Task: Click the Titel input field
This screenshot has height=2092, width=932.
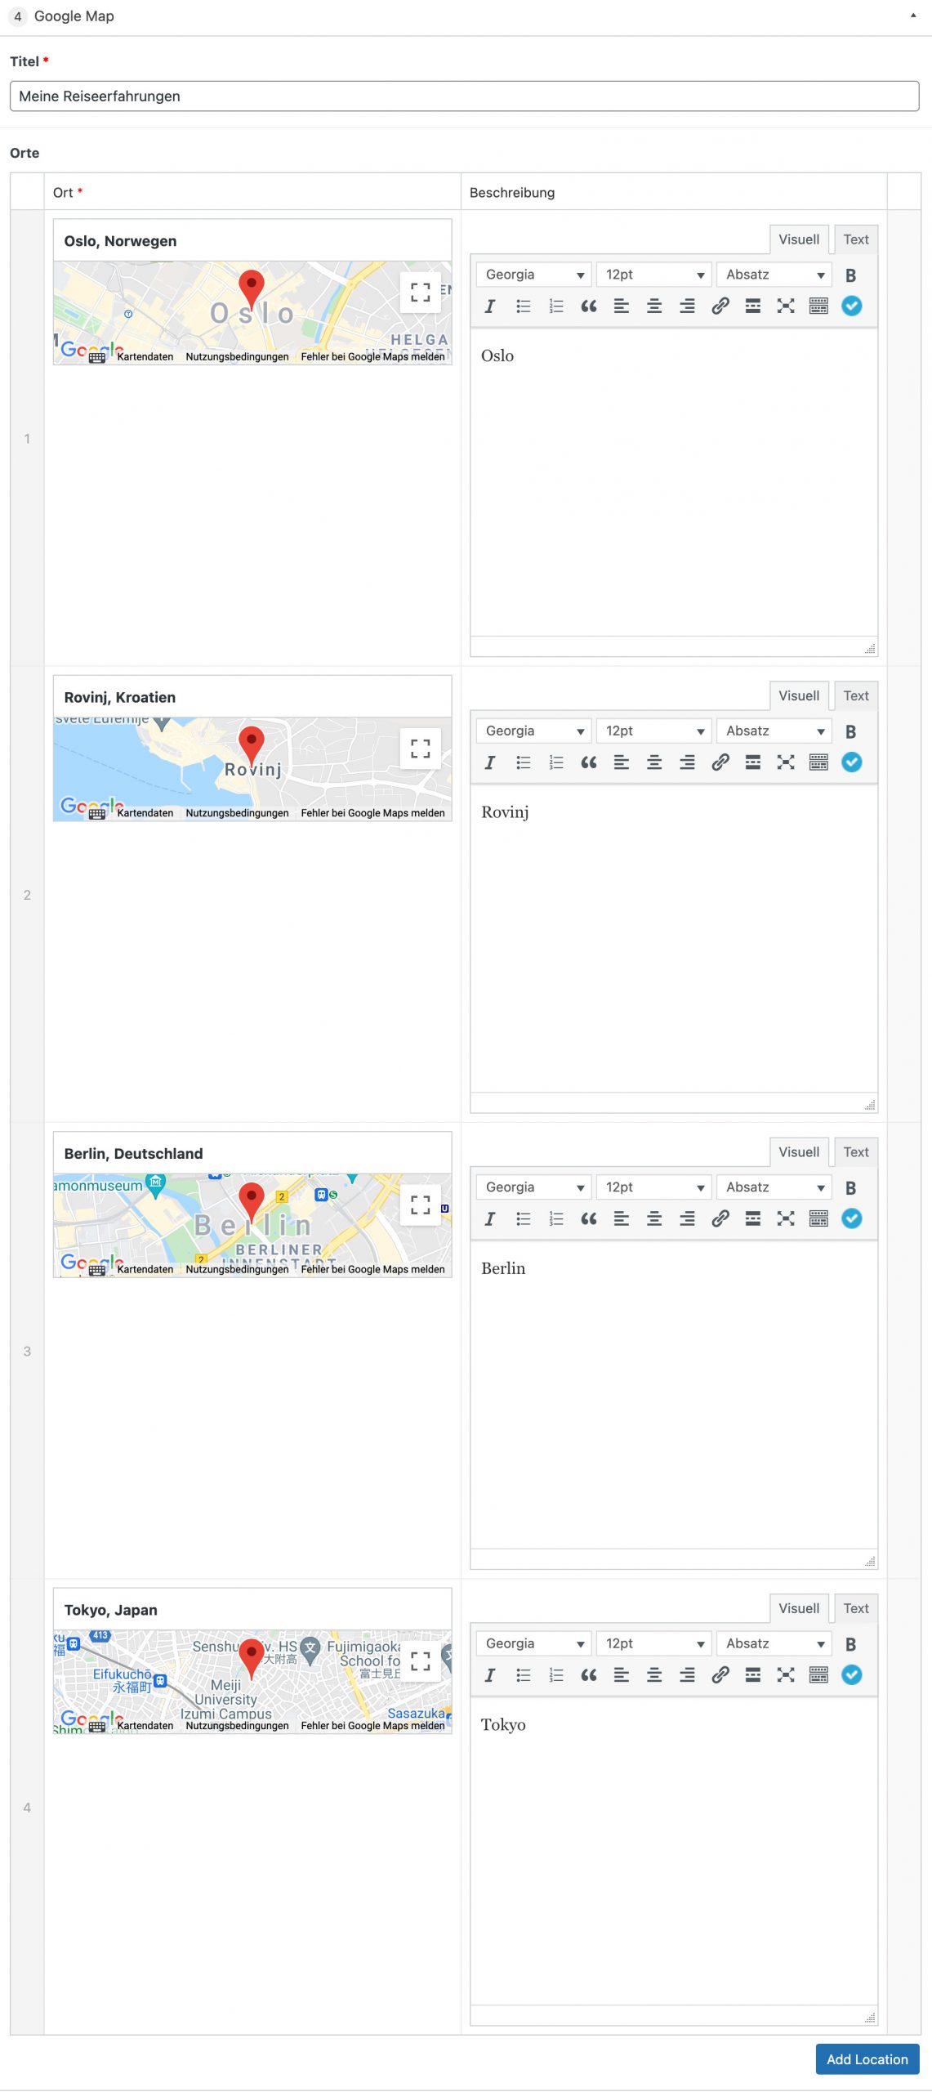Action: [x=464, y=96]
